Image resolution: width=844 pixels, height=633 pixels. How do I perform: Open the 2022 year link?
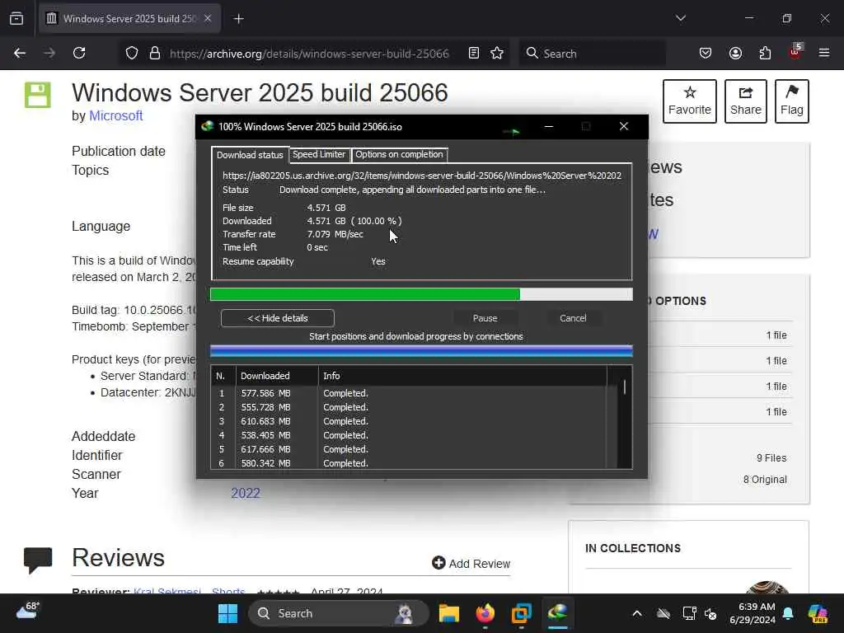coord(246,493)
